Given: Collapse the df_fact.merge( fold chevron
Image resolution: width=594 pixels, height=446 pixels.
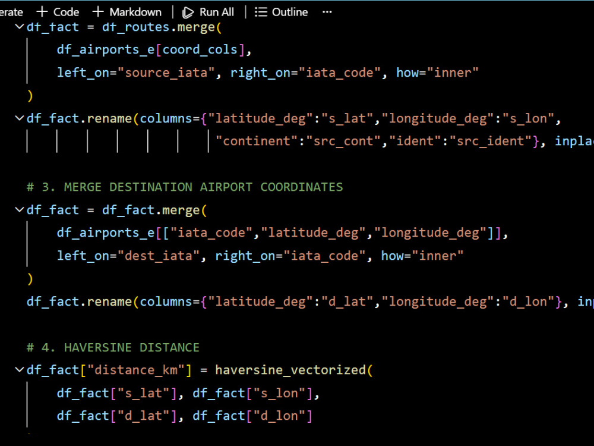Looking at the screenshot, I should (20, 210).
